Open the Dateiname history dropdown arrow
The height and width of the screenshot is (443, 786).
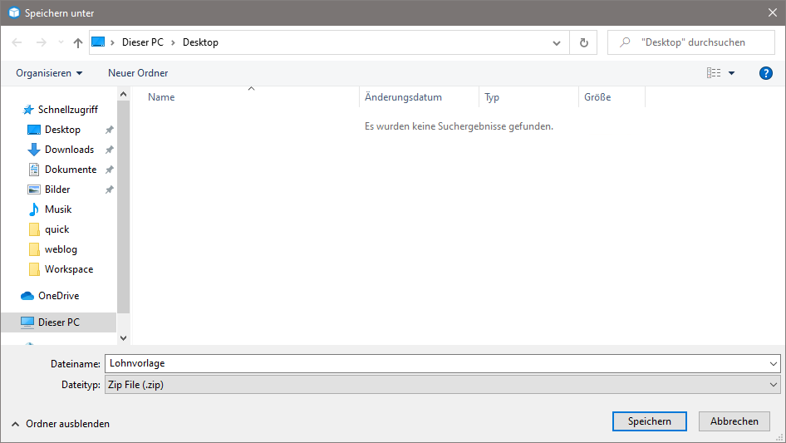coord(774,364)
